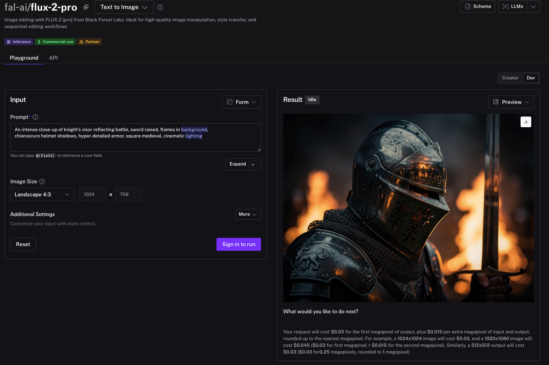The height and width of the screenshot is (365, 549).
Task: Open the Text to Image dropdown
Action: click(124, 7)
